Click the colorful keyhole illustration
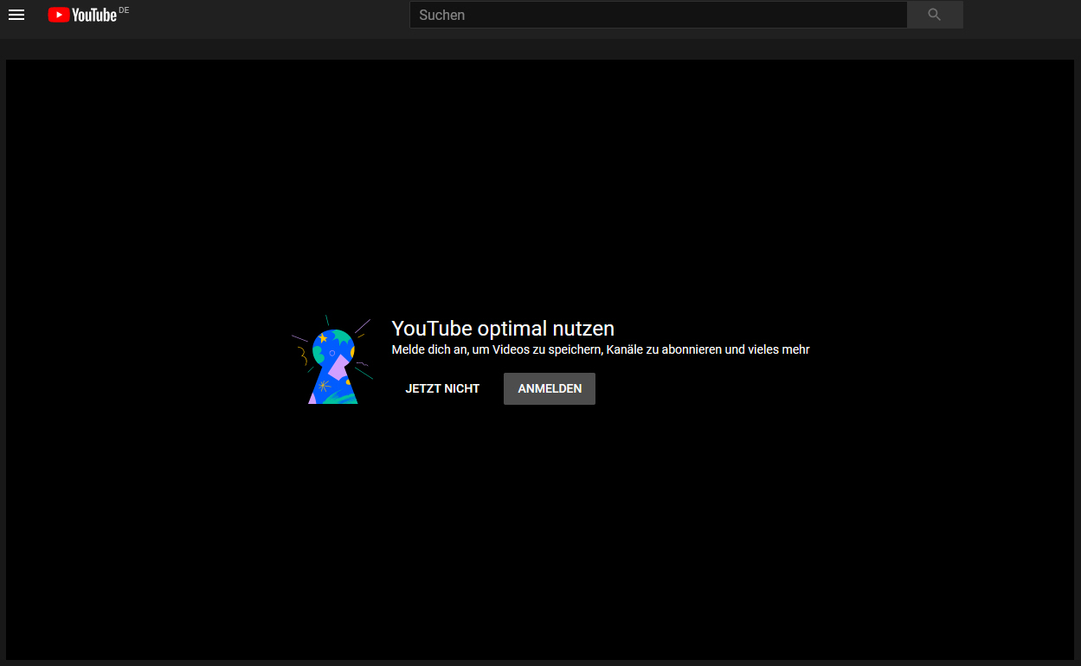 click(x=332, y=360)
